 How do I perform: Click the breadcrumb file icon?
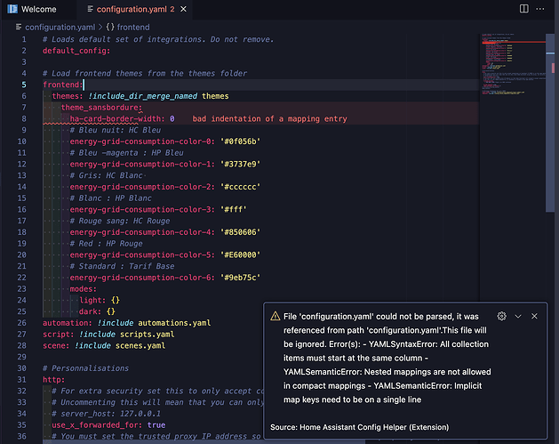pyautogui.click(x=19, y=27)
